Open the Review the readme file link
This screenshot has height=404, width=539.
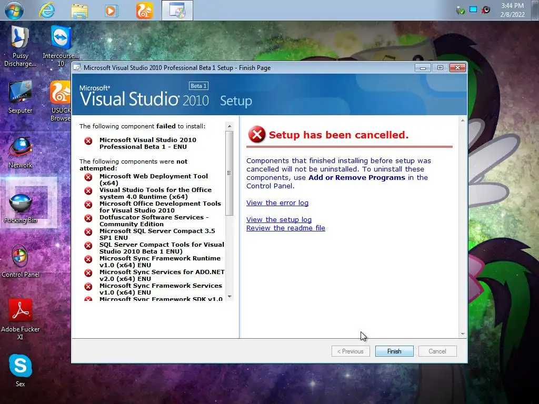[x=285, y=228]
